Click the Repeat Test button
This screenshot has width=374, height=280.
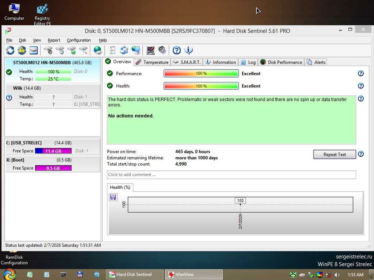point(334,154)
